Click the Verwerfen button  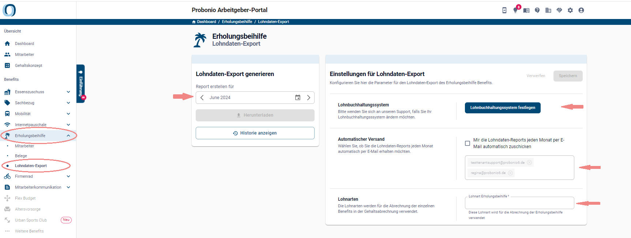point(536,76)
